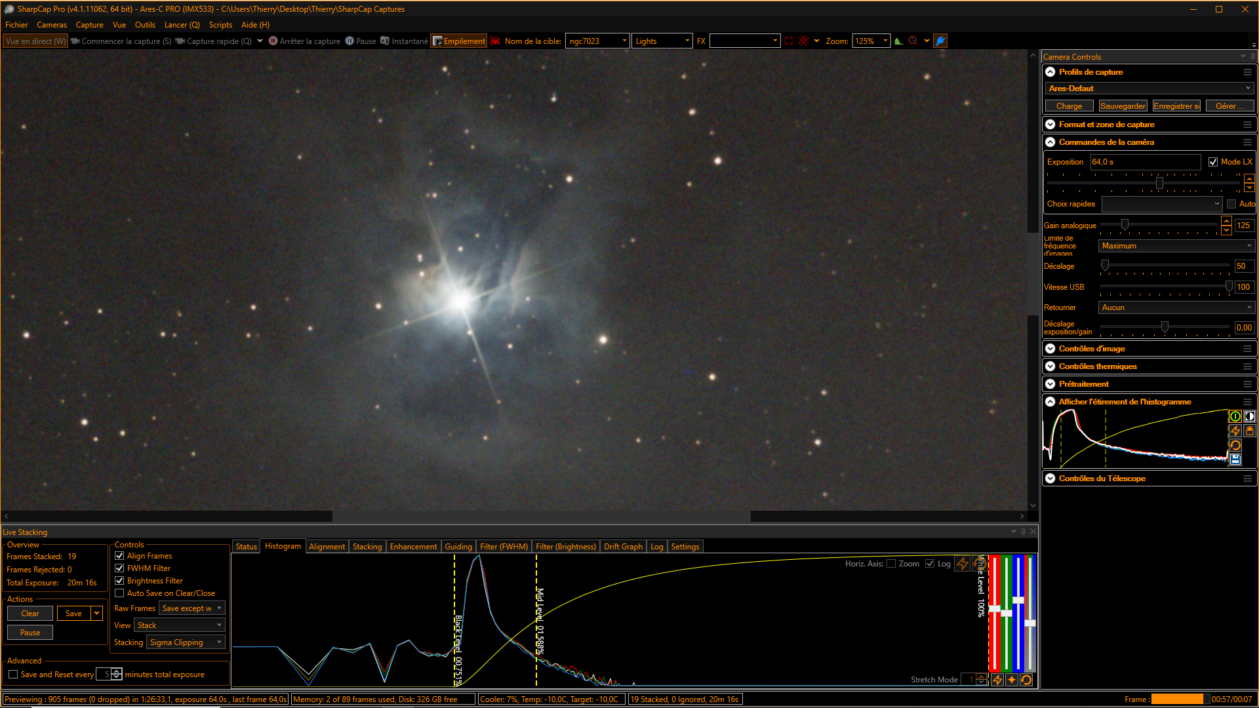Enable the Save and Reset every checkbox
Screen dimensions: 1259x708
pyautogui.click(x=13, y=675)
